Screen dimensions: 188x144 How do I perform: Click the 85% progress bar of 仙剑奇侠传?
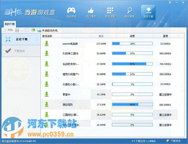(132, 64)
